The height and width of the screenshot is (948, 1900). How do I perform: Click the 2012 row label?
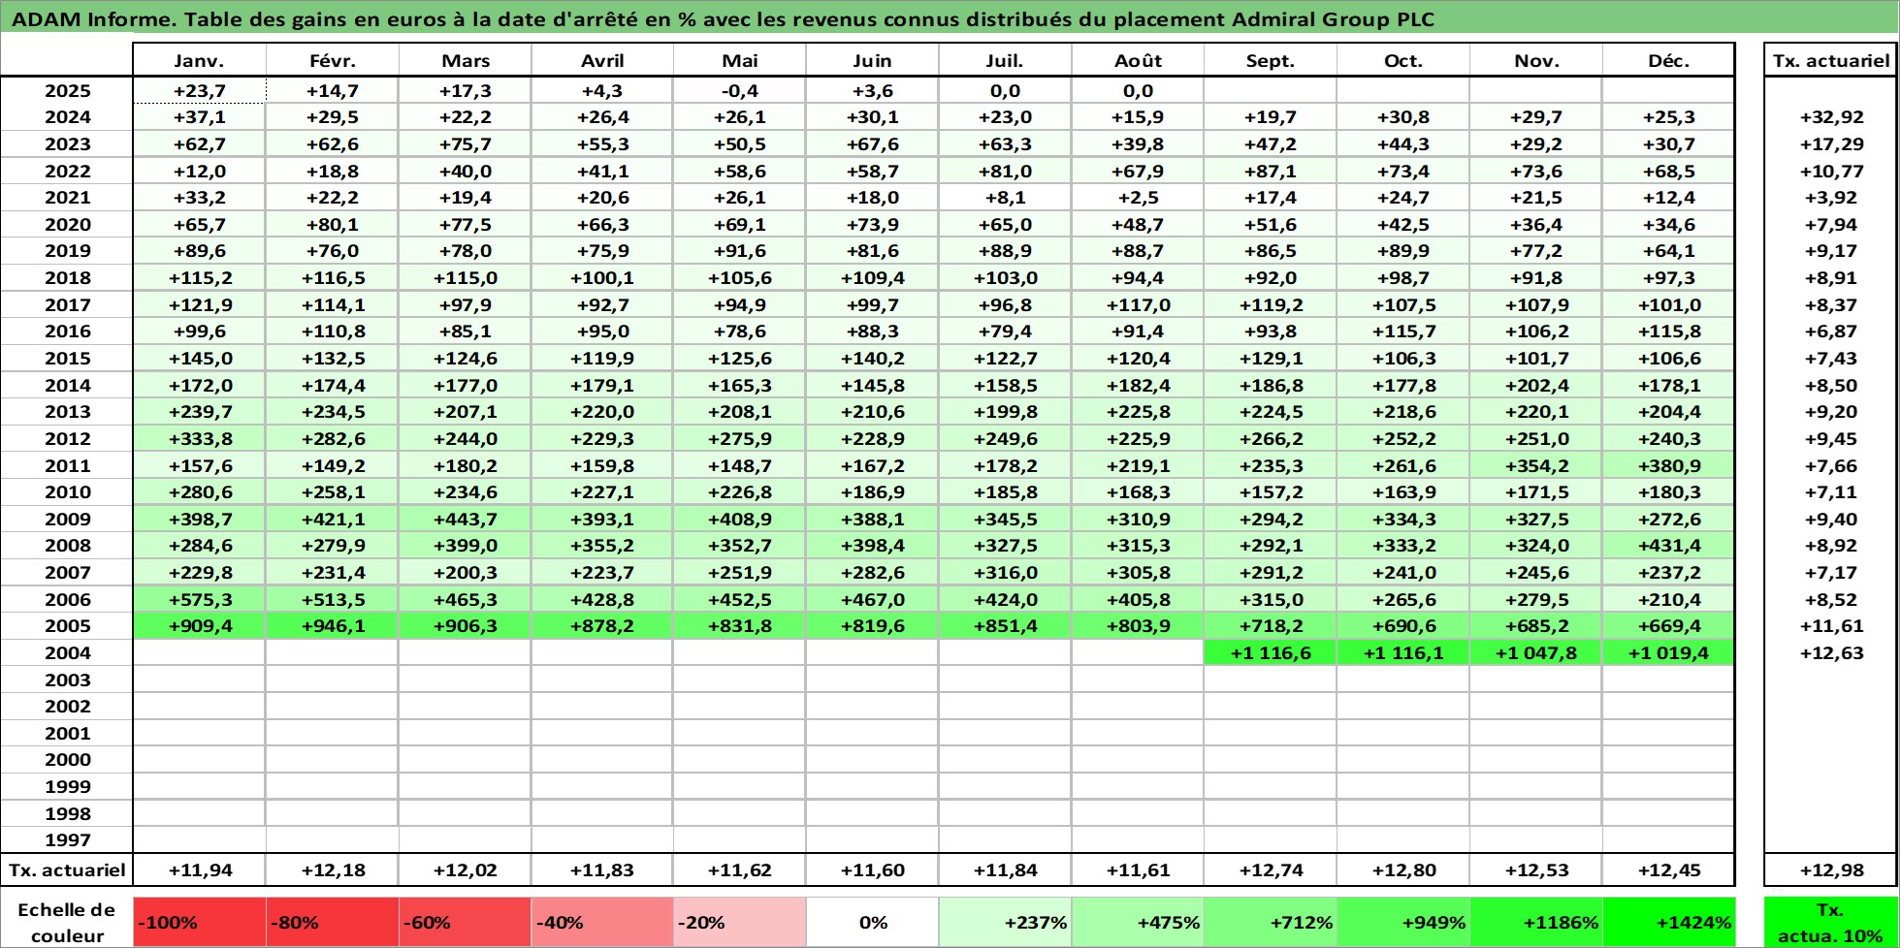(x=67, y=439)
